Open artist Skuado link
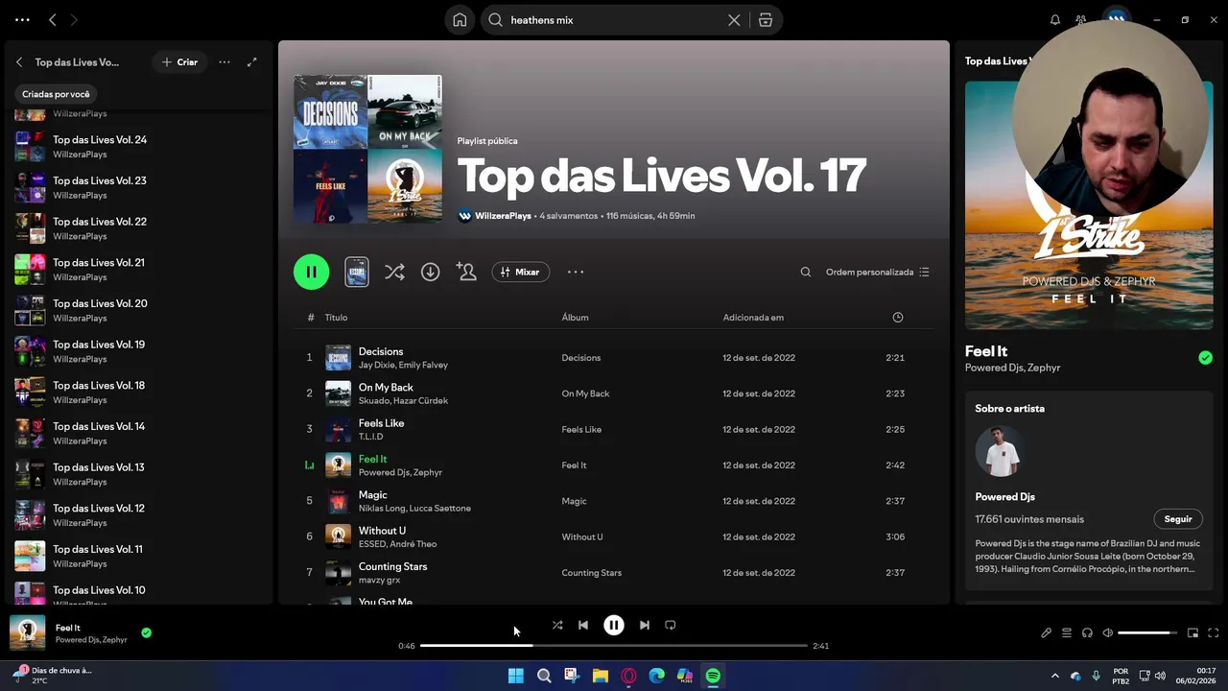 tap(375, 400)
